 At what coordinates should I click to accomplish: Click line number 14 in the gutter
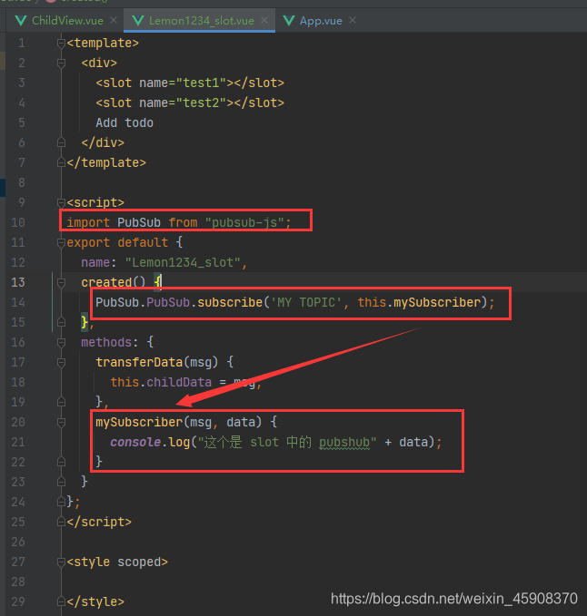click(x=18, y=302)
